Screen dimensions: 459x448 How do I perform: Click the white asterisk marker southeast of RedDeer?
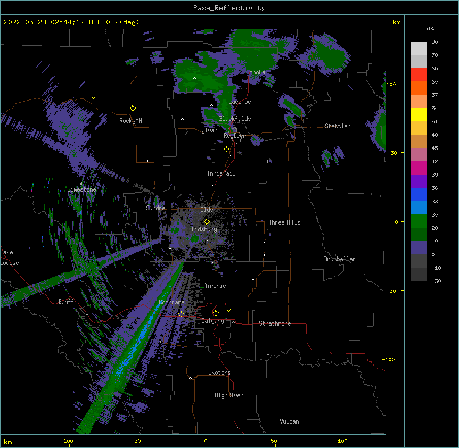[x=267, y=161]
